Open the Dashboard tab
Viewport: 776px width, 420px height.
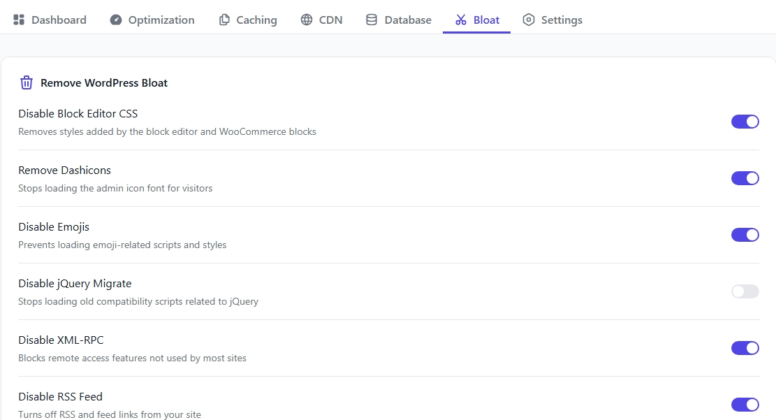coord(50,20)
